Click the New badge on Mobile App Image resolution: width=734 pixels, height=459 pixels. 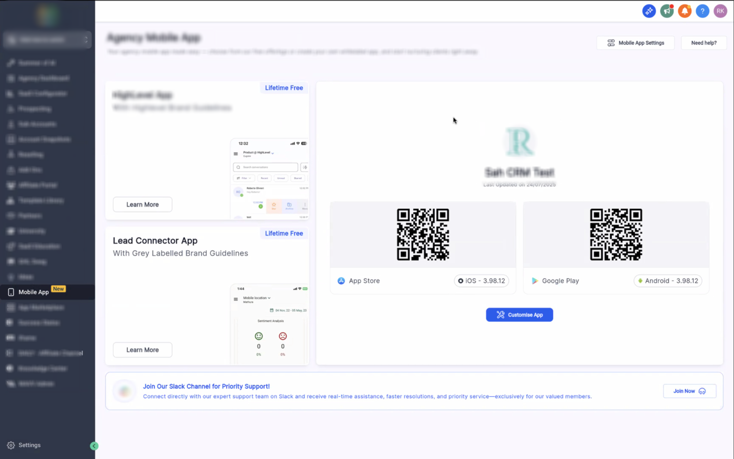click(59, 289)
